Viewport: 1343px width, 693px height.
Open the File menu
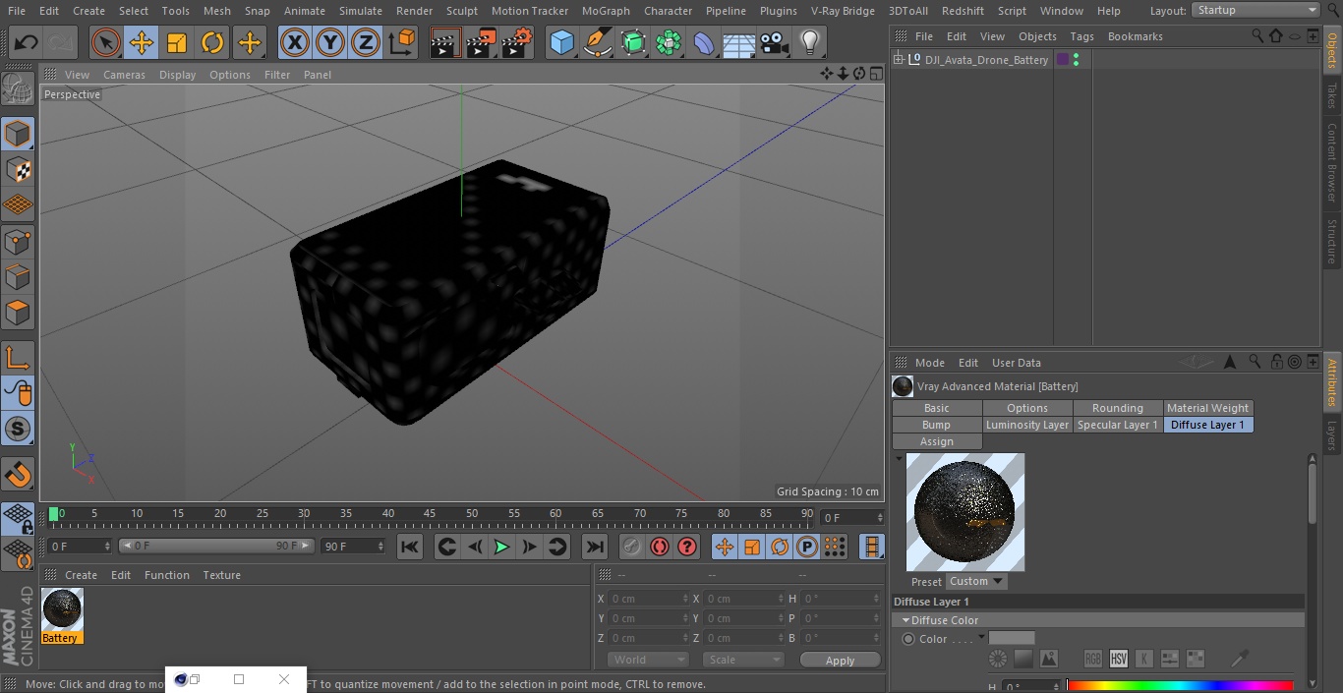17,11
